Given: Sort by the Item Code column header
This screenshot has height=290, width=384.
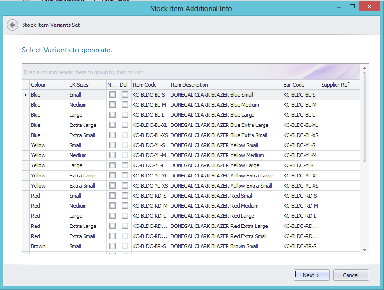Looking at the screenshot, I should pos(150,85).
